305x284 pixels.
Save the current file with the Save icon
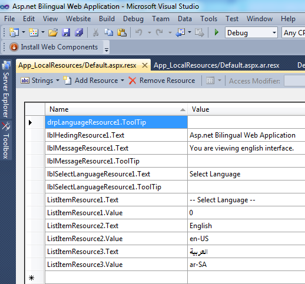(x=66, y=32)
